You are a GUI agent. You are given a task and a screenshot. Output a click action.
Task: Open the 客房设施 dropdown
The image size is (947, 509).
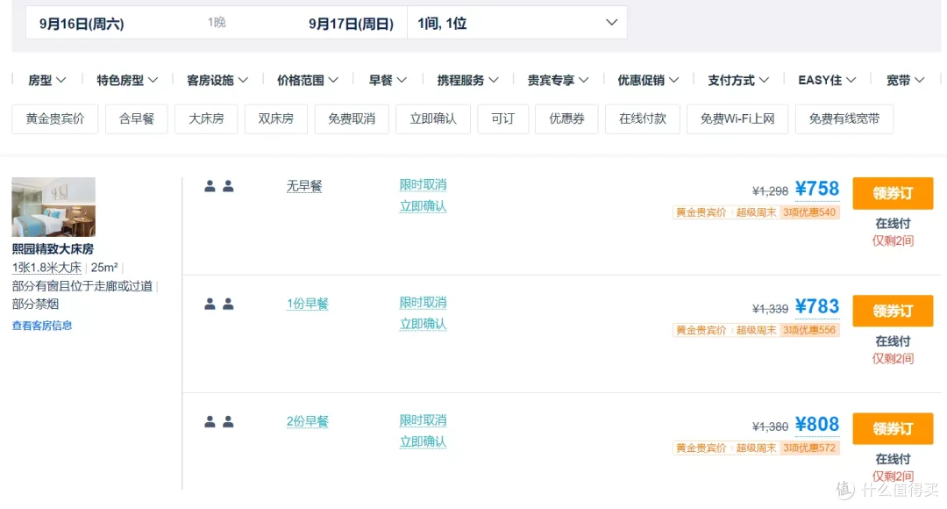pyautogui.click(x=217, y=80)
